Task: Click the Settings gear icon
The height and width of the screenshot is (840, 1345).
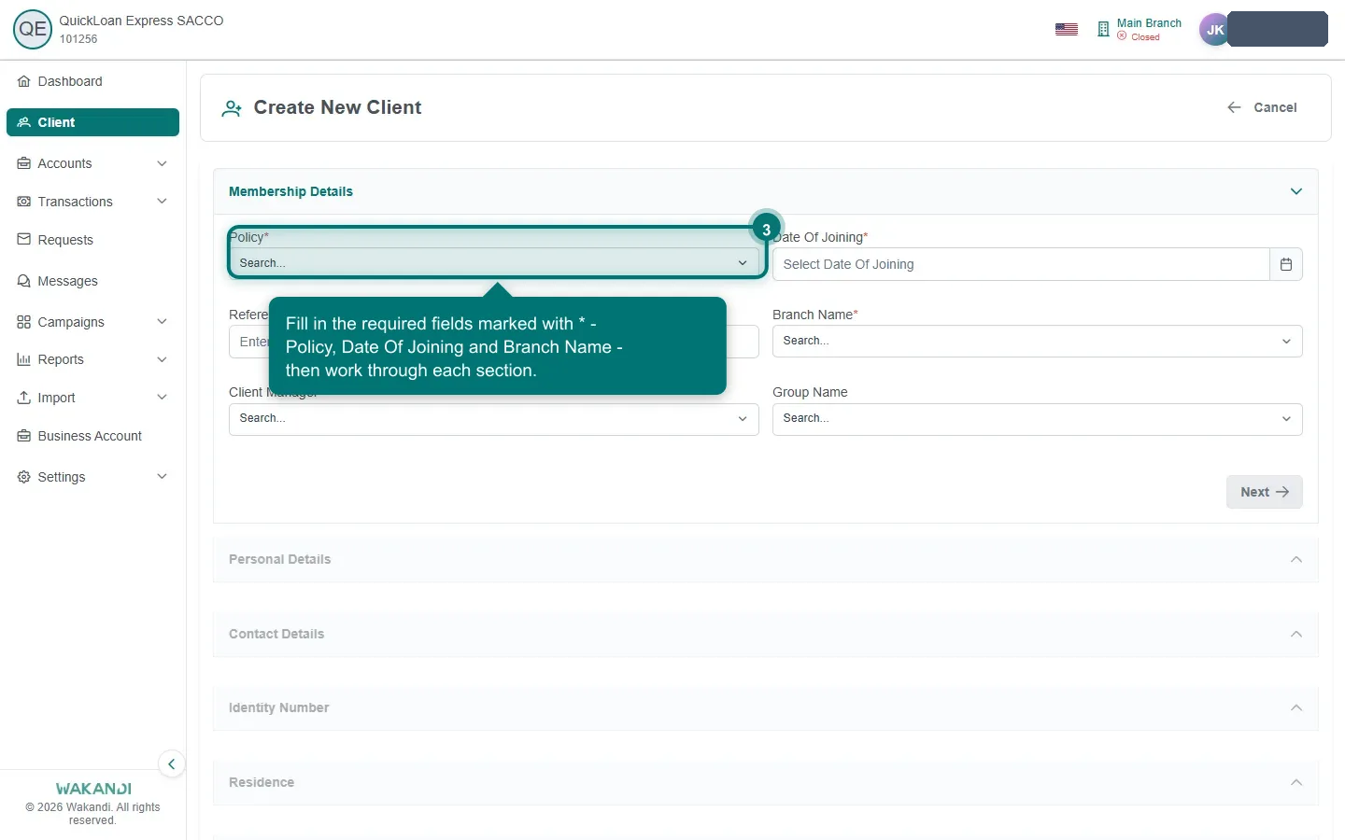Action: coord(24,477)
